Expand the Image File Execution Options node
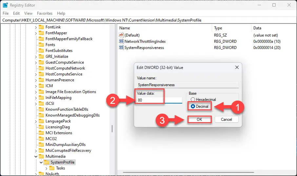Viewport: 297px width, 176px height. pyautogui.click(x=36, y=92)
